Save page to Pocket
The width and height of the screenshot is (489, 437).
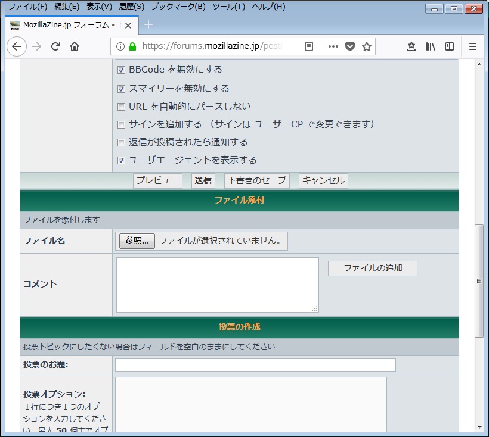350,46
